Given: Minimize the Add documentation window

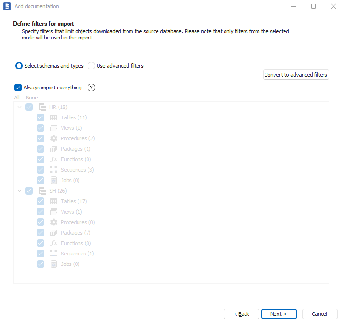Looking at the screenshot, I should point(294,6).
